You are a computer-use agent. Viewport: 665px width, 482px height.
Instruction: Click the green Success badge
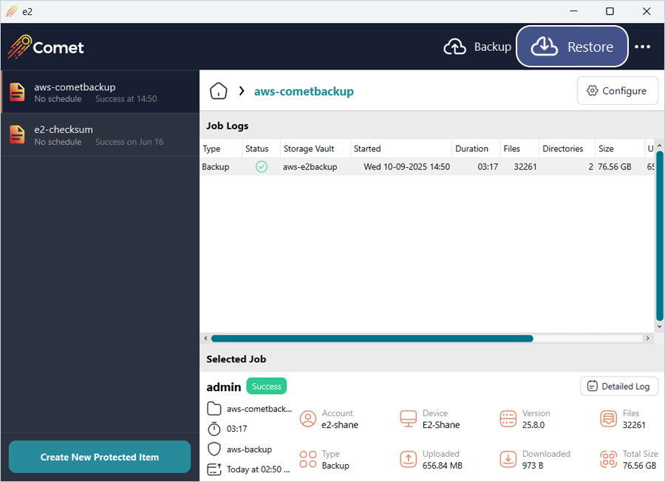pos(266,386)
